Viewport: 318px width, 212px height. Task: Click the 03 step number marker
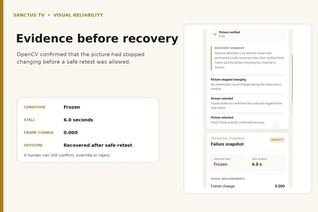point(215,34)
